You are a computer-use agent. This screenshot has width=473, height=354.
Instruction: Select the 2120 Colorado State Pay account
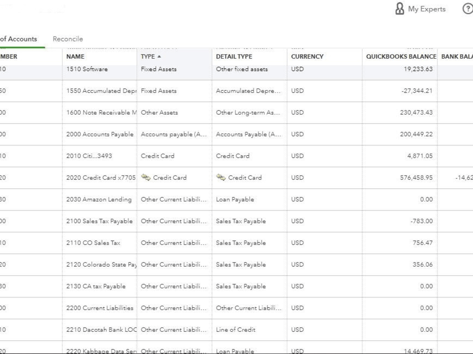pos(101,264)
